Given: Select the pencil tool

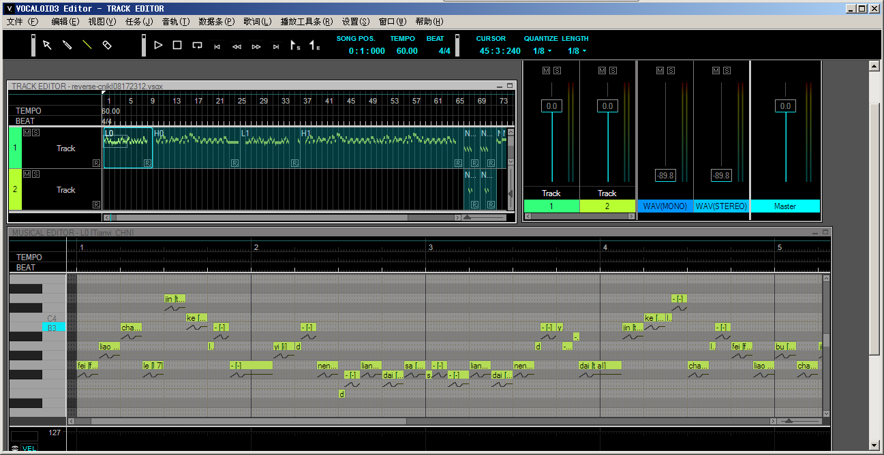Looking at the screenshot, I should coord(67,45).
